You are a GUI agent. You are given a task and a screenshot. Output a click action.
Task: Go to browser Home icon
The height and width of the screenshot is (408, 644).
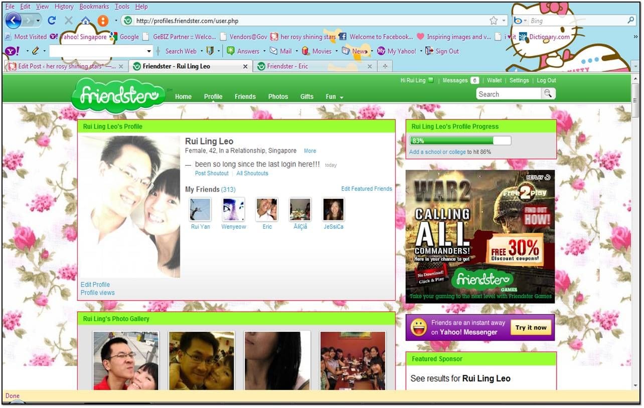[x=86, y=21]
